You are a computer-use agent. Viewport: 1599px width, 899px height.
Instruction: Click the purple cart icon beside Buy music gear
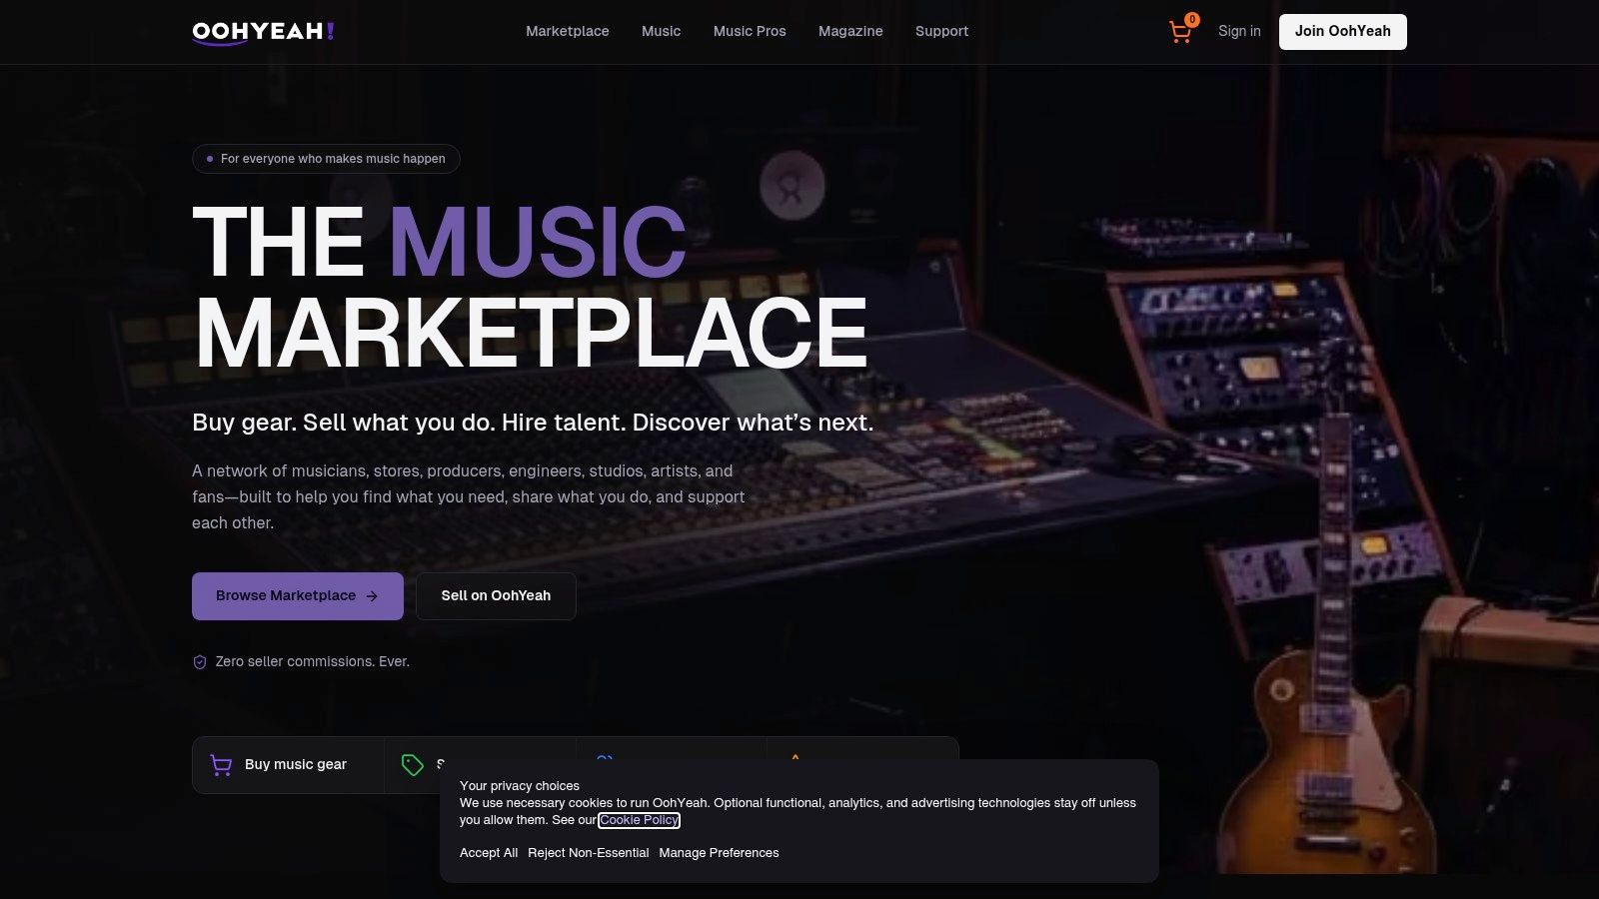(221, 765)
